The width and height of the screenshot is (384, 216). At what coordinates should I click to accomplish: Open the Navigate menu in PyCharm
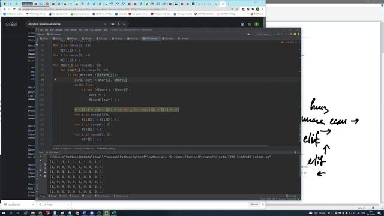tap(59, 30)
